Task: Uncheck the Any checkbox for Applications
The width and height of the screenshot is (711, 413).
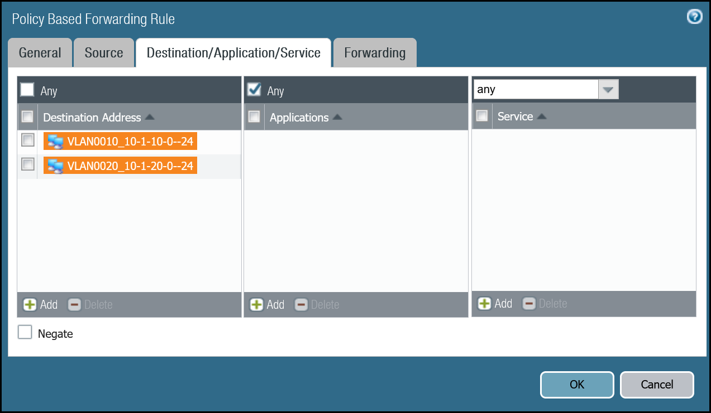Action: [254, 90]
